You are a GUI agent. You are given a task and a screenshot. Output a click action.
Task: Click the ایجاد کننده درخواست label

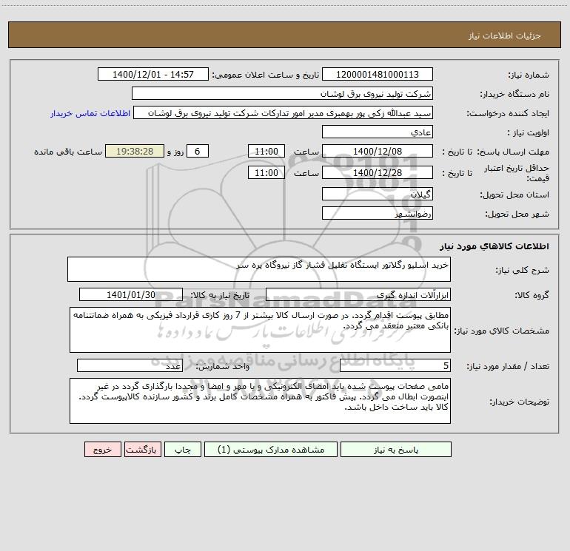pyautogui.click(x=508, y=113)
